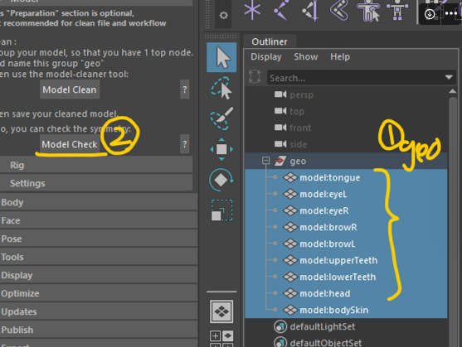Click the HumanIK skeleton shelf icon
Screen dimensions: 462x347
click(x=397, y=11)
